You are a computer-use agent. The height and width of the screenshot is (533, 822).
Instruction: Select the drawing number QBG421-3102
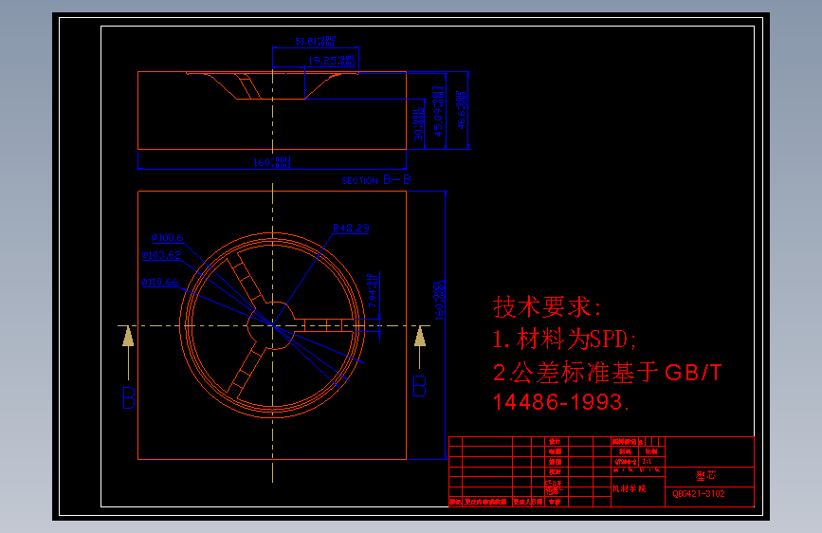tap(699, 494)
